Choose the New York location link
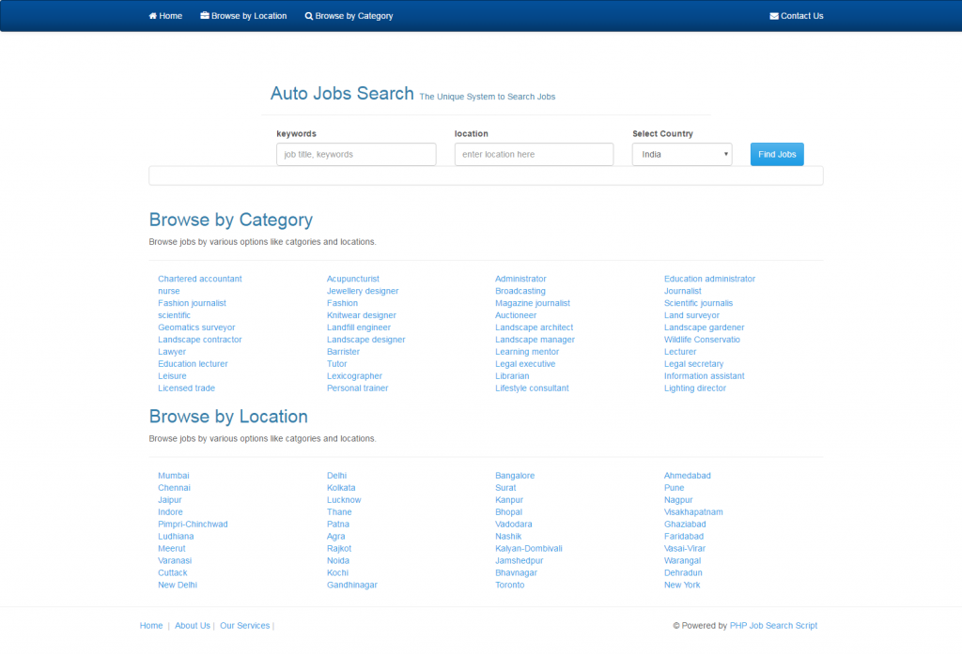This screenshot has height=654, width=962. click(x=682, y=585)
